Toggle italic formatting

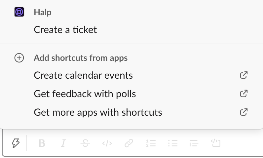(x=63, y=143)
